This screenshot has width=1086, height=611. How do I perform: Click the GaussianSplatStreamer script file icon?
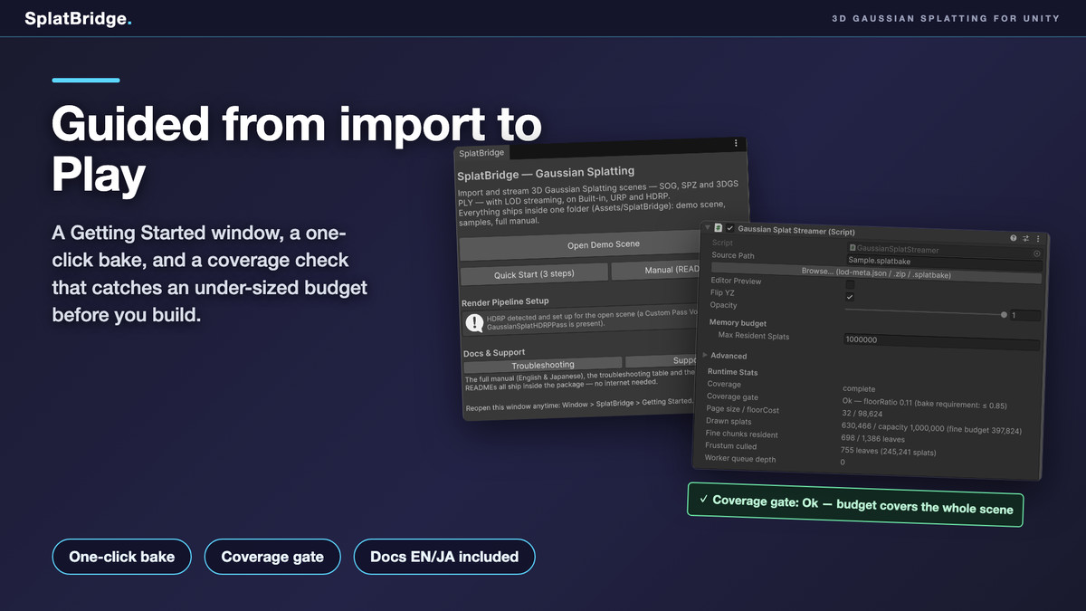[x=852, y=247]
